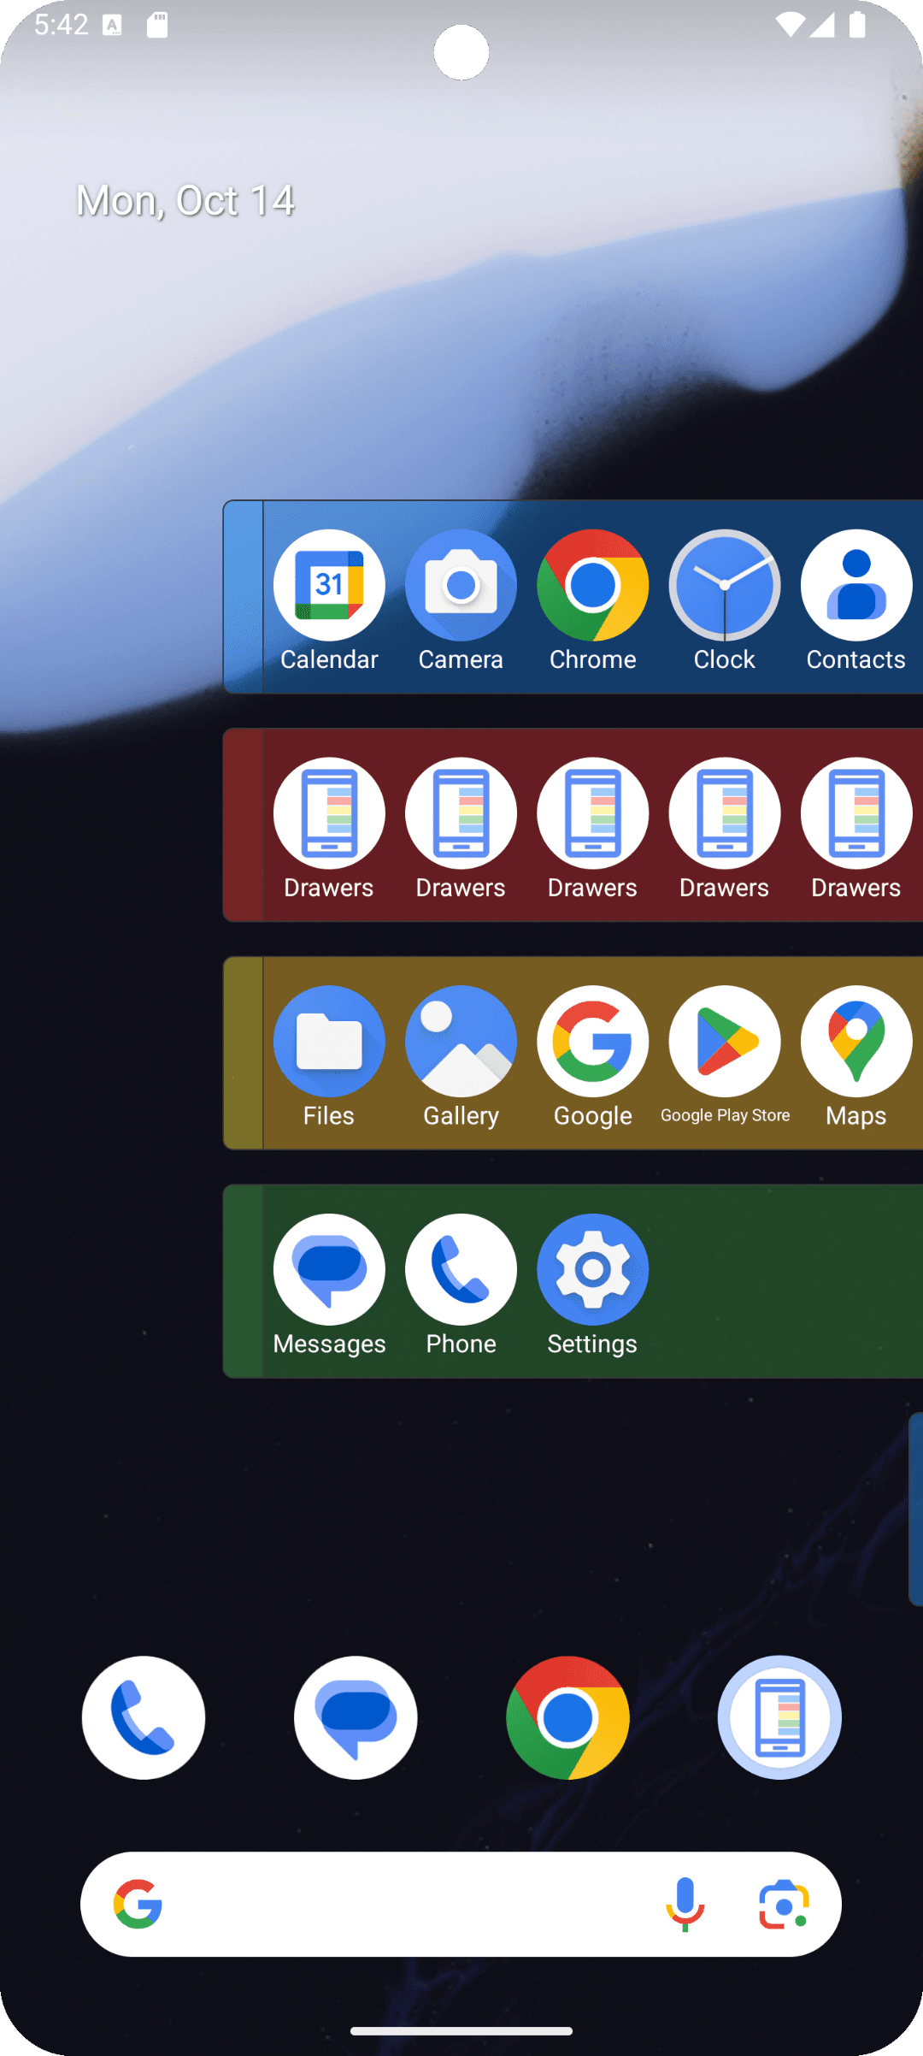Open the Files app

329,1057
